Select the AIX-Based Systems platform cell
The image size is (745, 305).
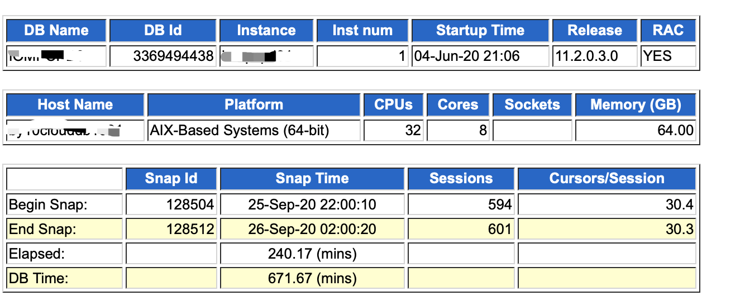(x=239, y=131)
